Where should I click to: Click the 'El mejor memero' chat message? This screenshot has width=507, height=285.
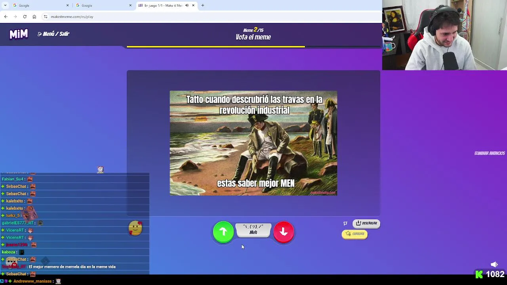72,267
